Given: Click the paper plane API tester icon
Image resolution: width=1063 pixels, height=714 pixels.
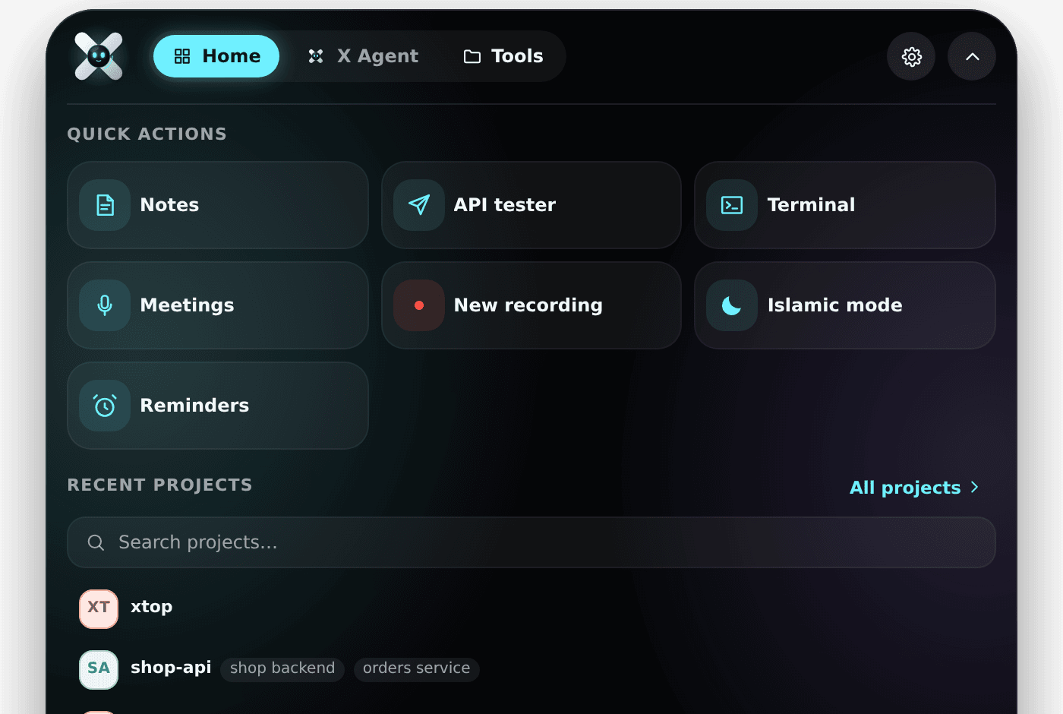Looking at the screenshot, I should click(x=419, y=205).
